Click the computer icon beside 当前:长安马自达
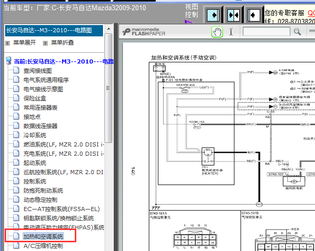The height and width of the screenshot is (251, 315). pos(8,60)
